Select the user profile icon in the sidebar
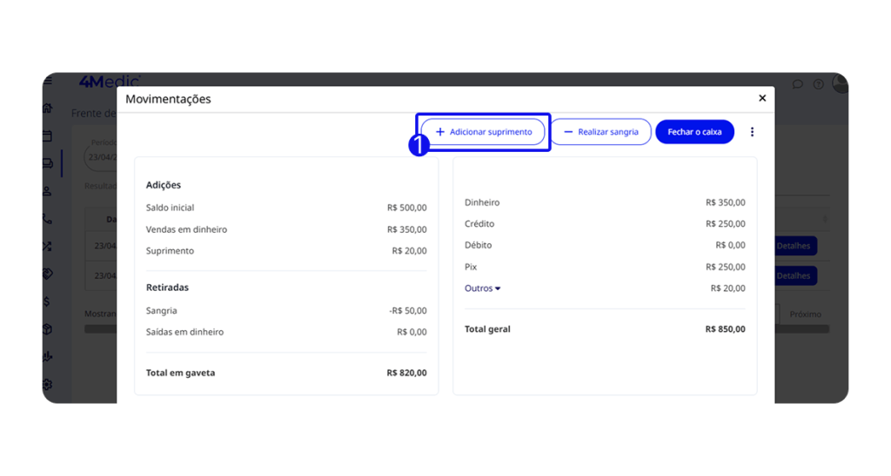Image resolution: width=891 pixels, height=476 pixels. tap(47, 191)
